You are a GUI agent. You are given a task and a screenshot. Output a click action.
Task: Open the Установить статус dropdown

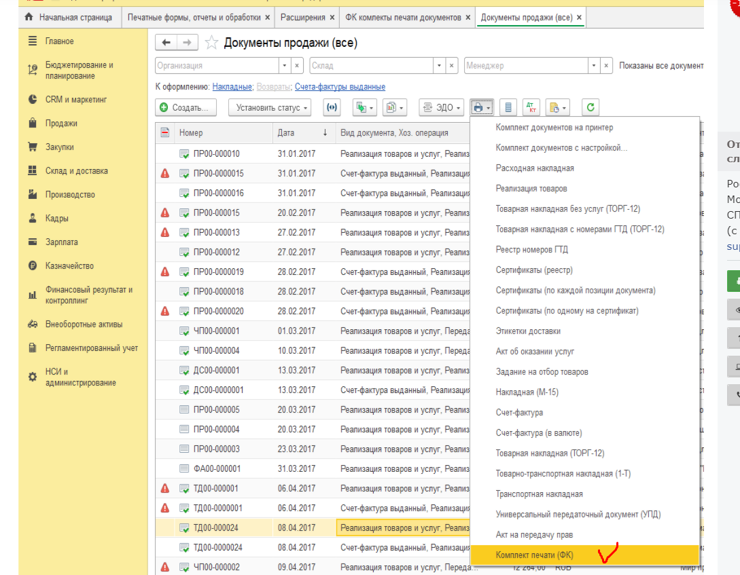tap(269, 107)
